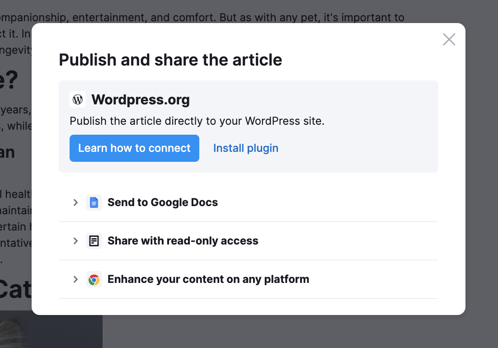Viewport: 498px width, 348px height.
Task: Click the WordPress site description text
Action: (x=197, y=121)
